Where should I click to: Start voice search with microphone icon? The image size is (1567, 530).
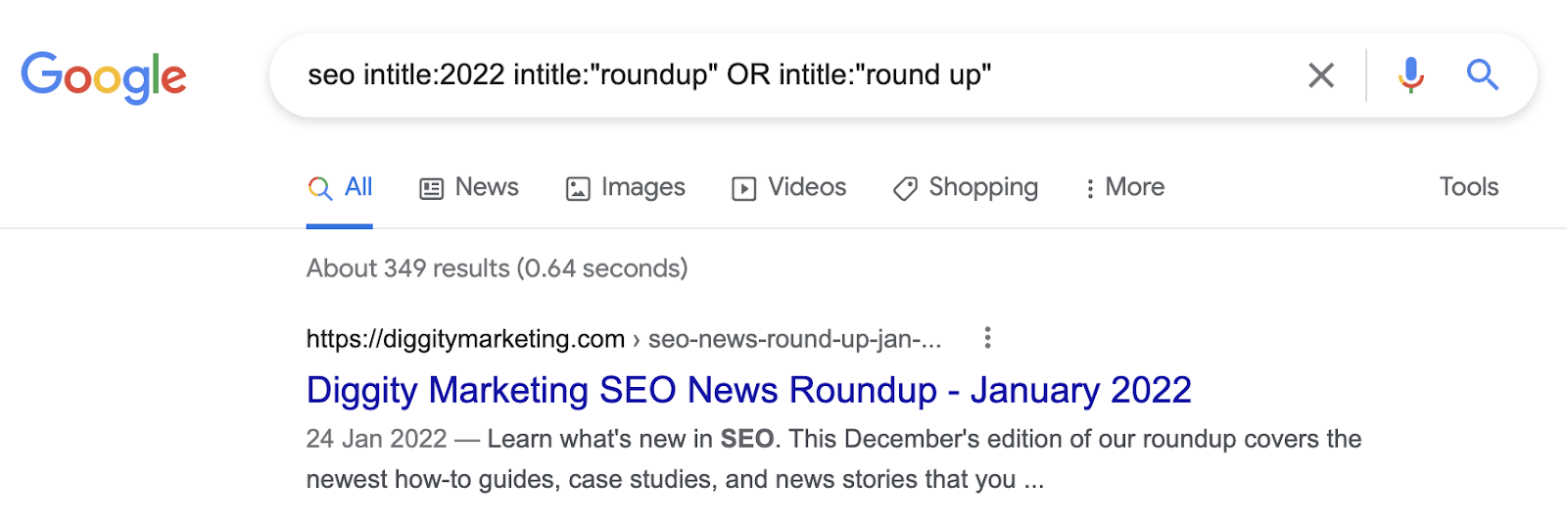click(1410, 75)
